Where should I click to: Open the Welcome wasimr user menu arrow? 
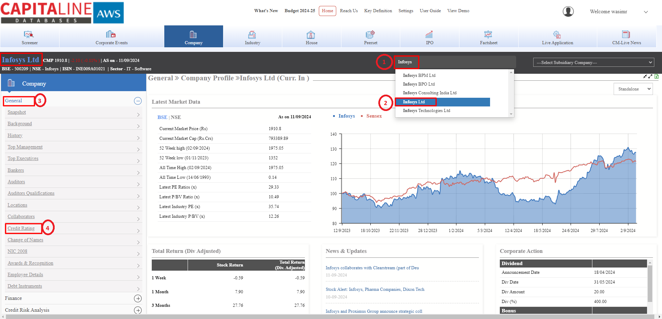coord(646,12)
